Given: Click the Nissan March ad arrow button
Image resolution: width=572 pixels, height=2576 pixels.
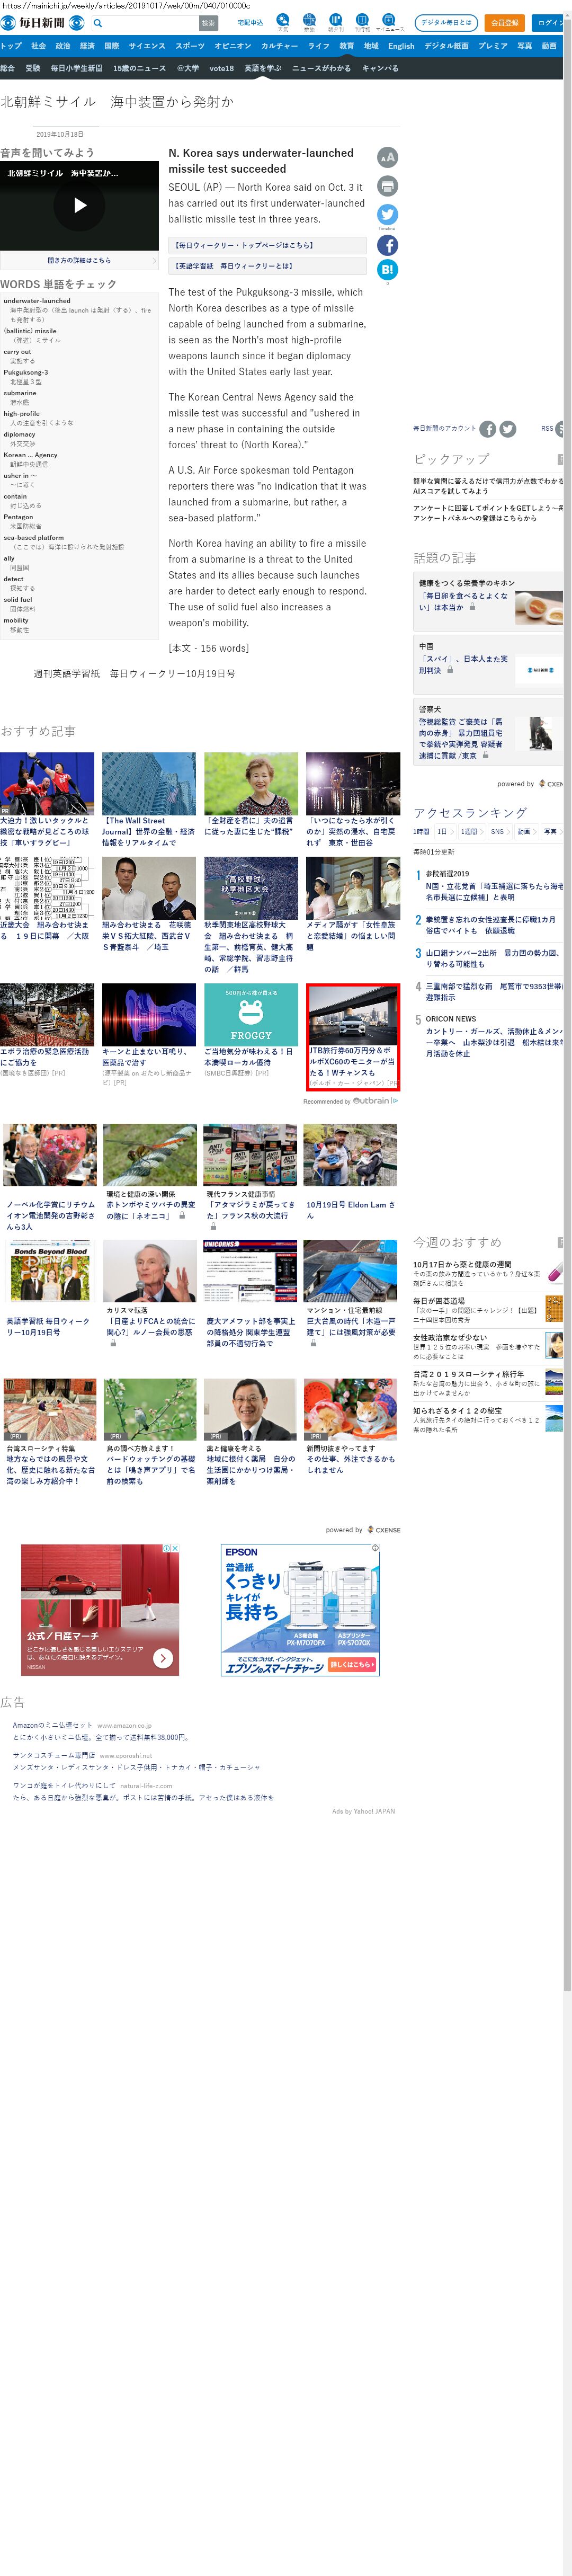Looking at the screenshot, I should [x=163, y=1658].
